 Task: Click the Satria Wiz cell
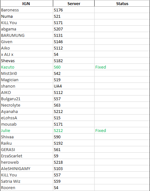point(26,181)
